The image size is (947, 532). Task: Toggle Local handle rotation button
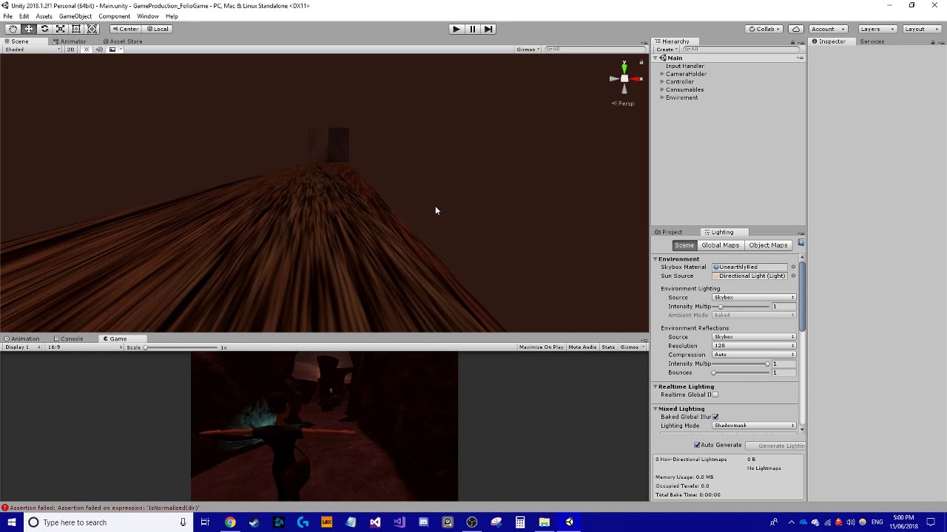(158, 29)
